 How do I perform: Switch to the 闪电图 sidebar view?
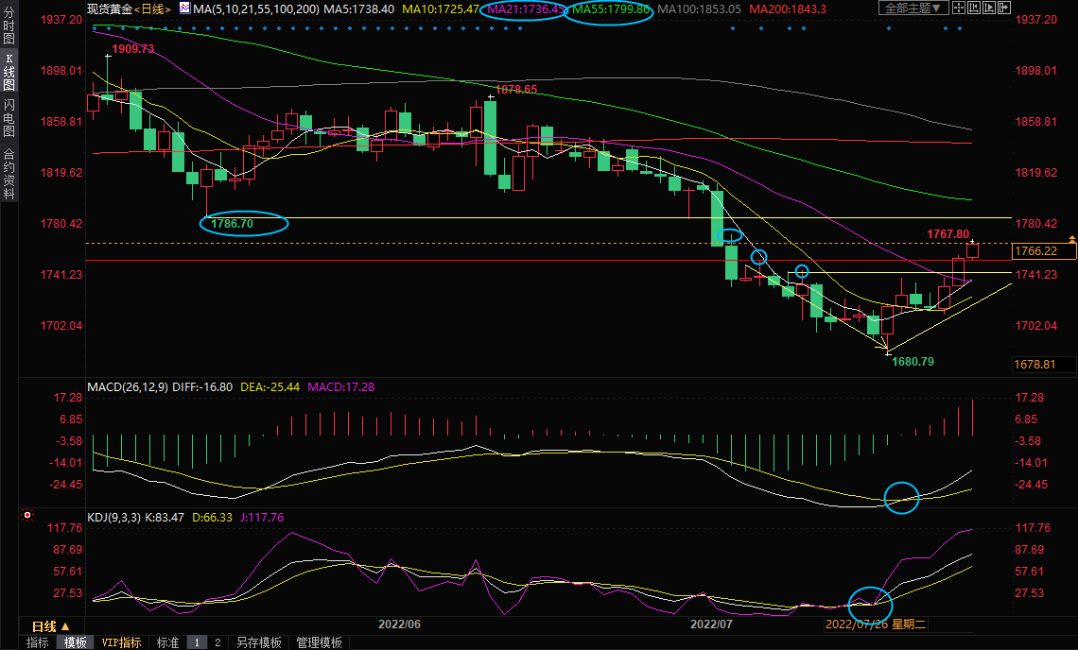(x=9, y=118)
